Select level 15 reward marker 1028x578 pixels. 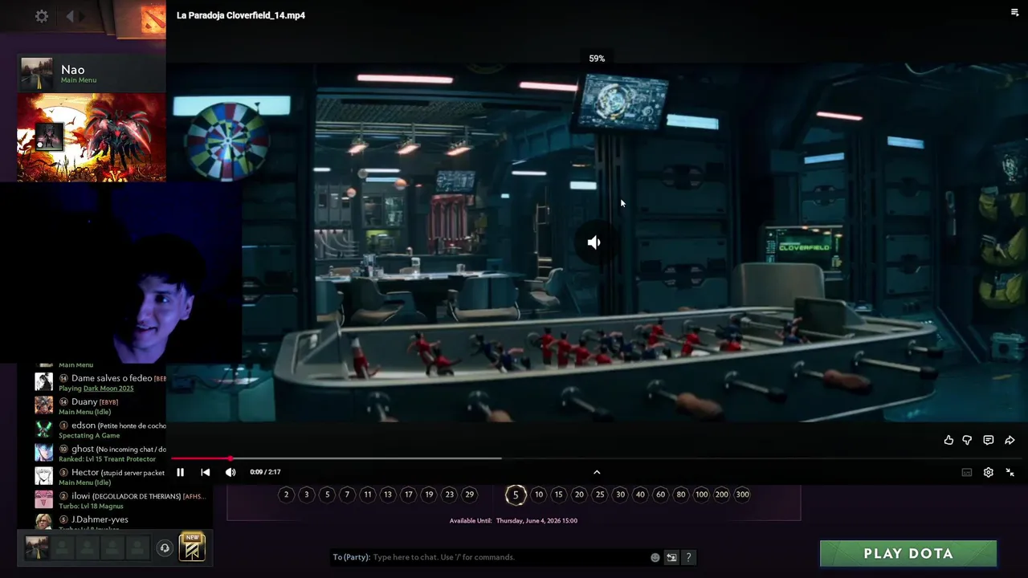pos(559,495)
